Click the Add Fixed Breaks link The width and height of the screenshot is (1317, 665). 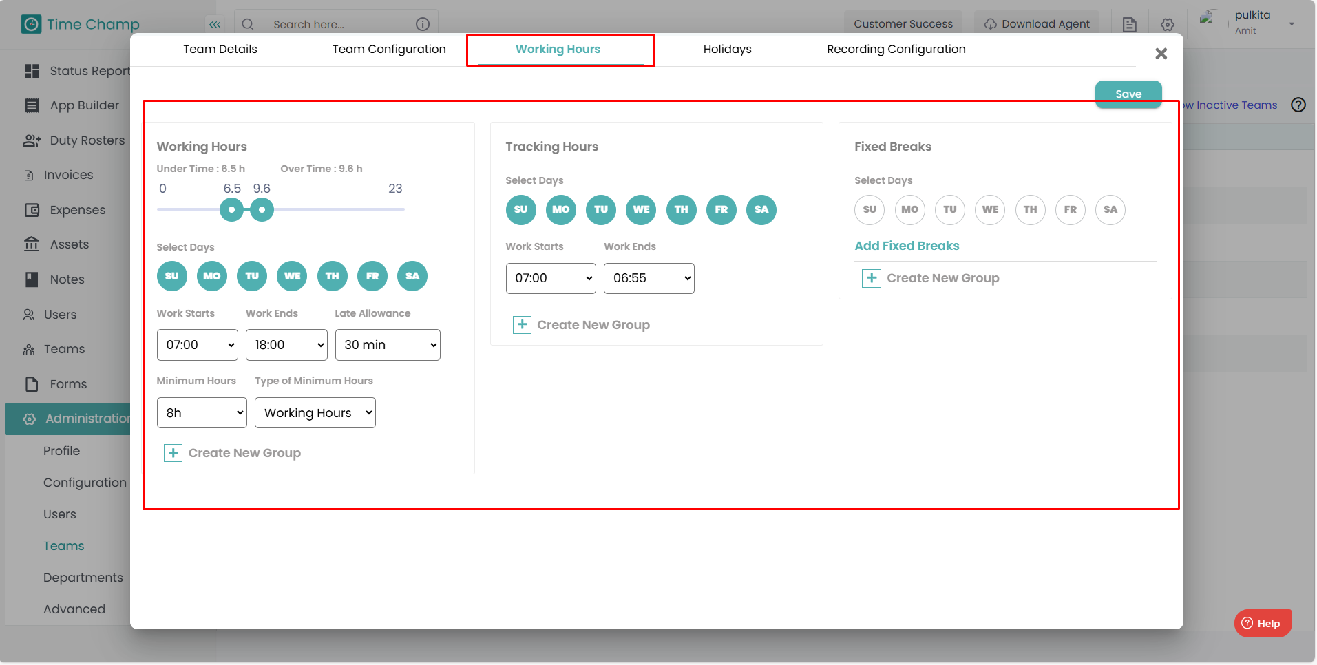click(906, 246)
